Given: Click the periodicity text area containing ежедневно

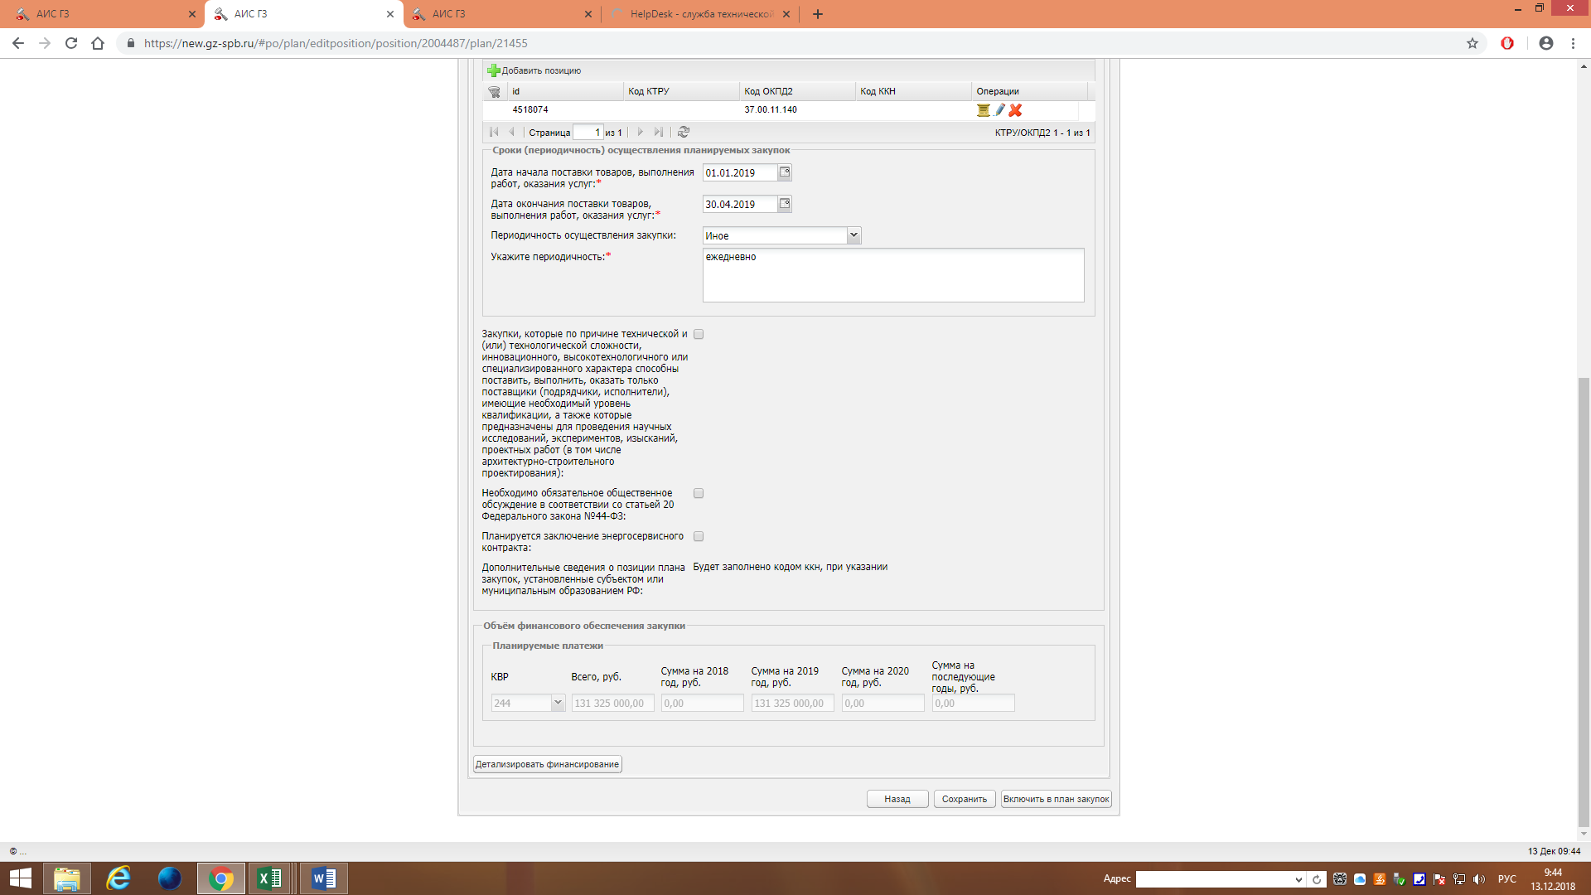Looking at the screenshot, I should click(x=892, y=275).
